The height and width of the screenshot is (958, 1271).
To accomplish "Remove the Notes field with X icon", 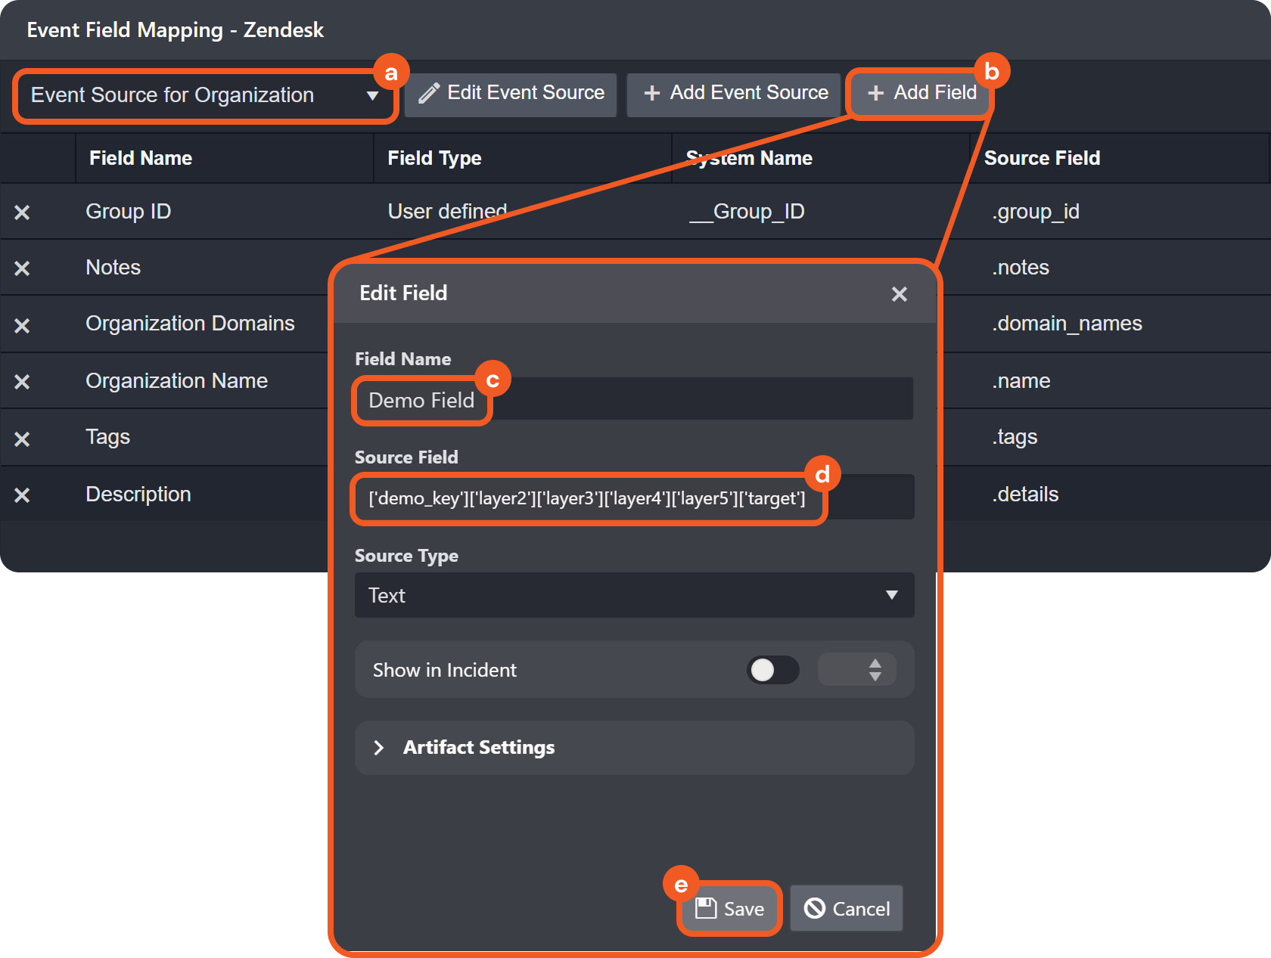I will 22,268.
